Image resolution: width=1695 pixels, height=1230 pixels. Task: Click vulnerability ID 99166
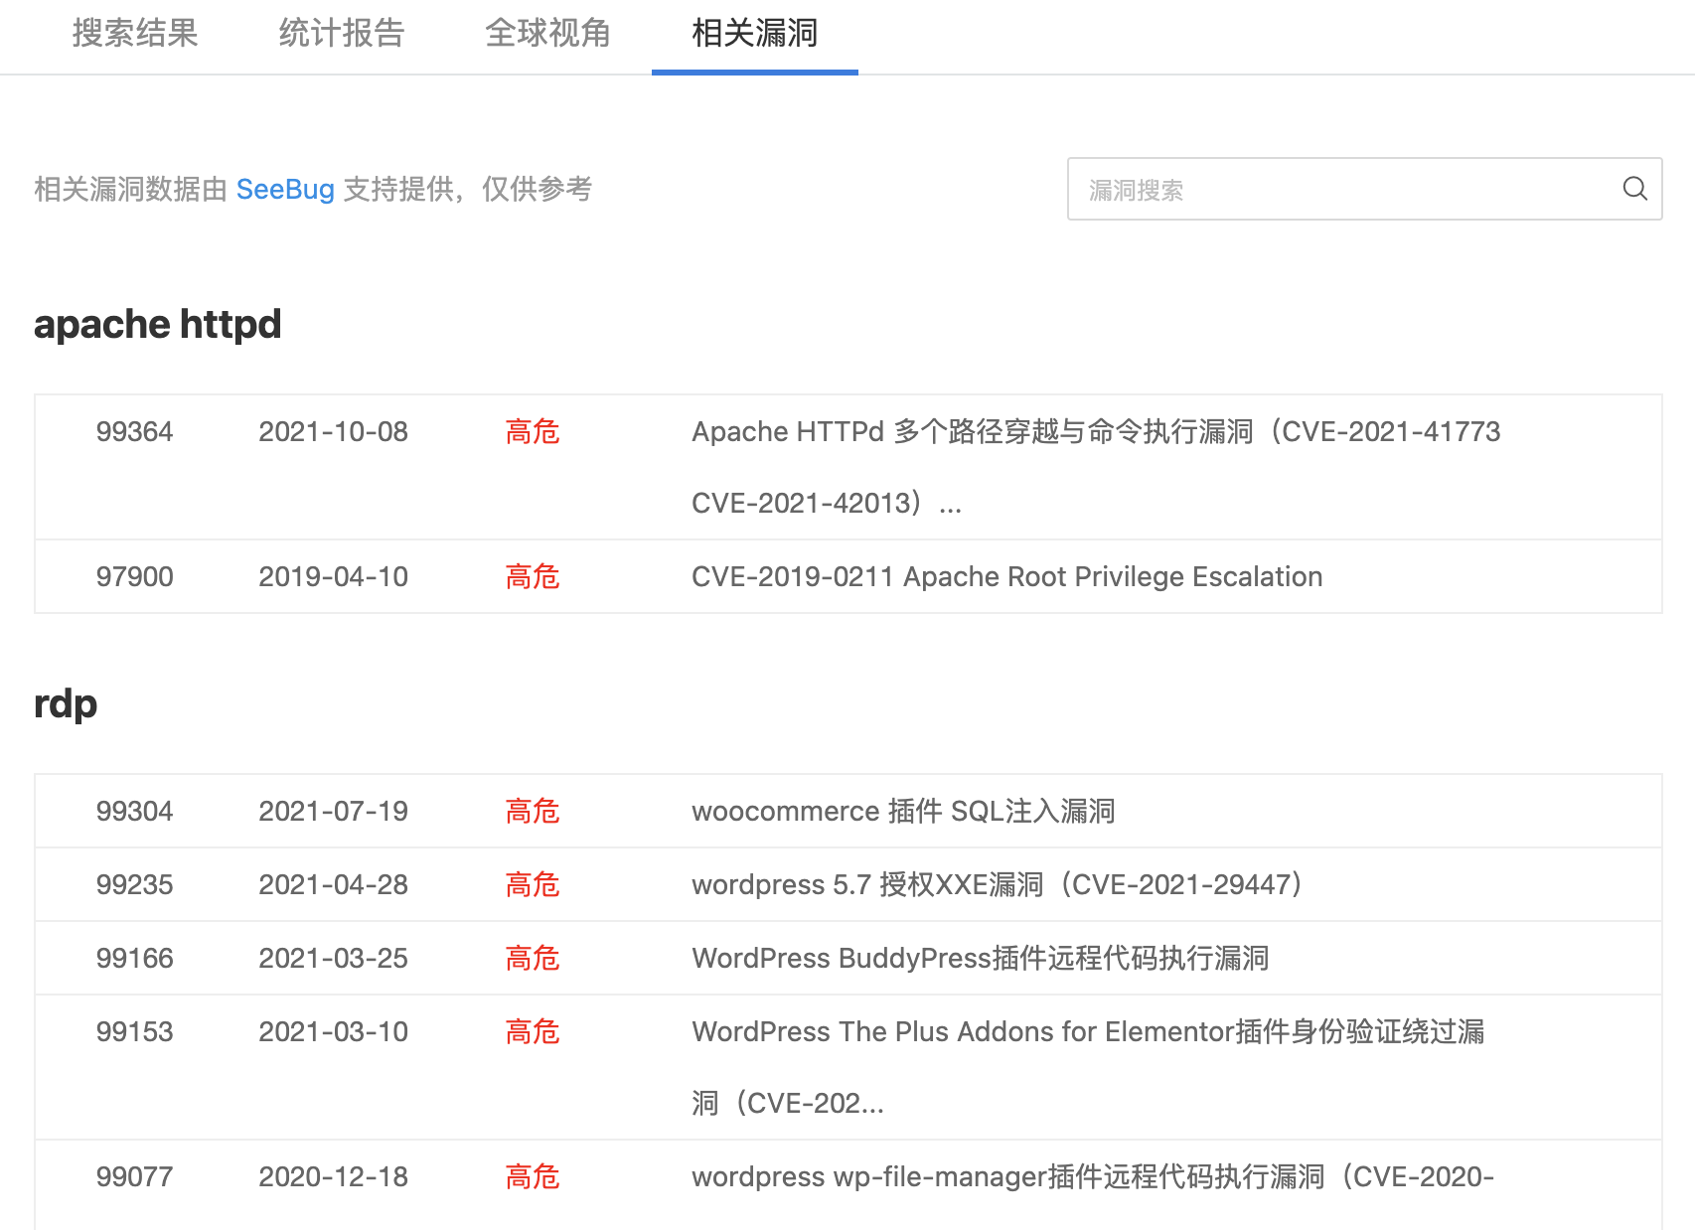(134, 958)
